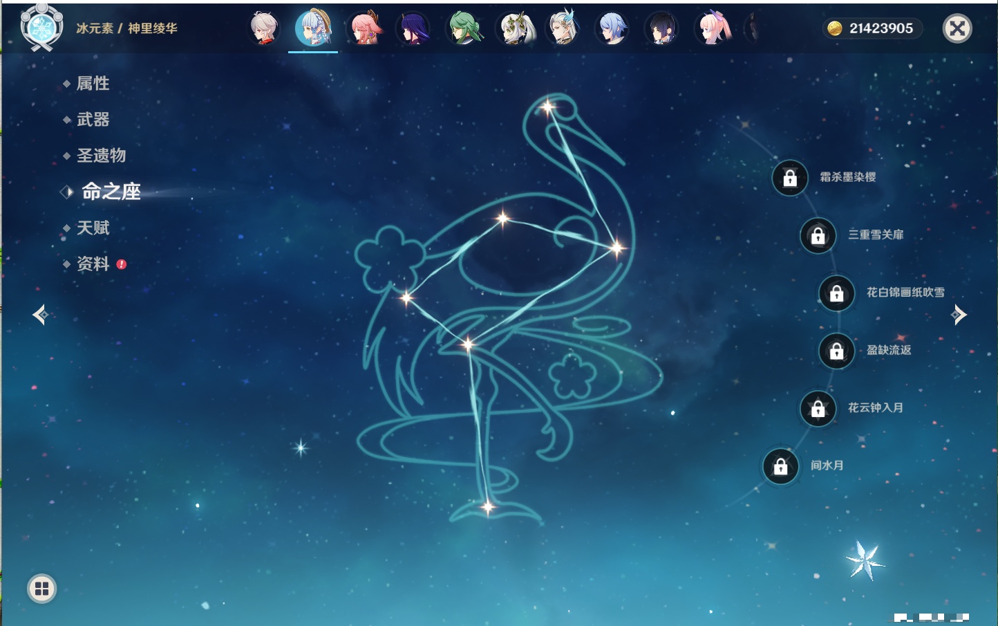Open the grid menu icon at bottom left
Screen dimensions: 998x626
coord(41,589)
